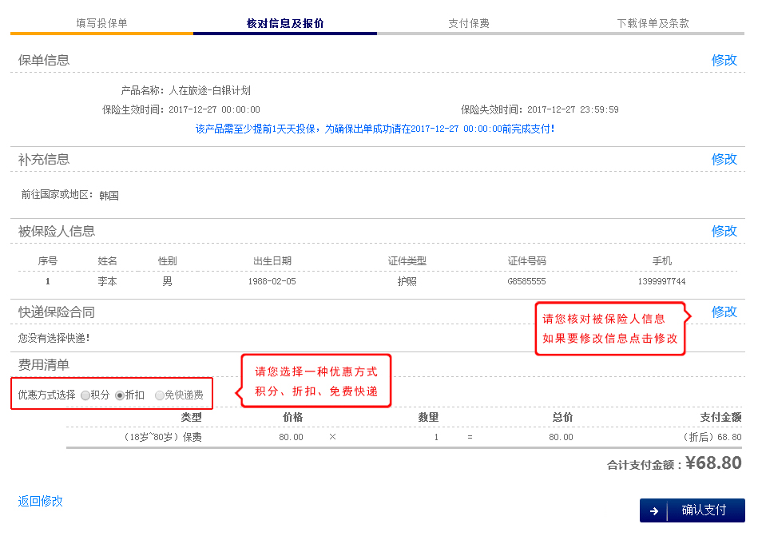
Task: Choose the 折扣 radio option
Action: coord(121,395)
